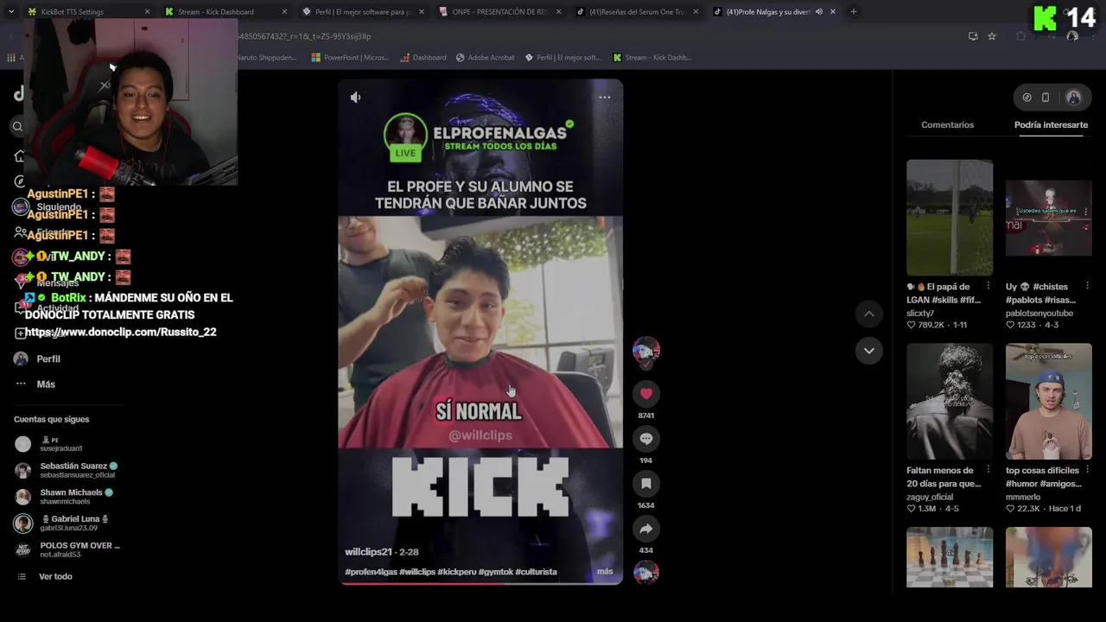This screenshot has width=1106, height=622.
Task: Open a new browser tab with plus
Action: pos(853,12)
